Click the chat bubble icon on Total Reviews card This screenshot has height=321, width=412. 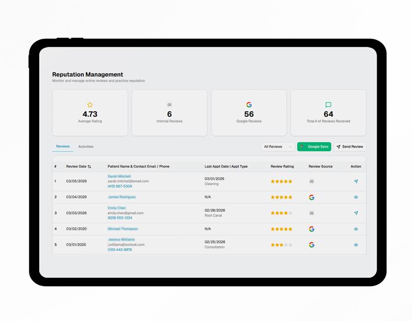tap(328, 105)
